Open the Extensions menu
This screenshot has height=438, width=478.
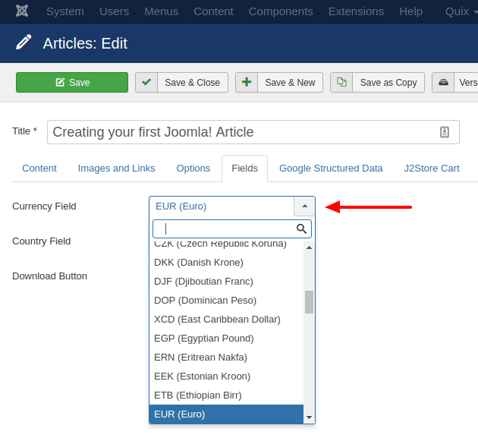point(356,11)
